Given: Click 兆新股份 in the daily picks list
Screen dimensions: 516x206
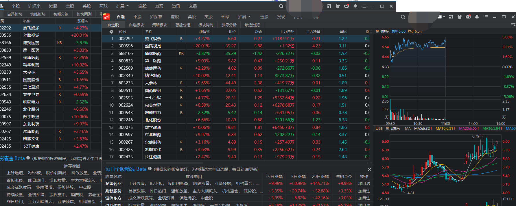Looking at the screenshot, I should click(x=113, y=191).
